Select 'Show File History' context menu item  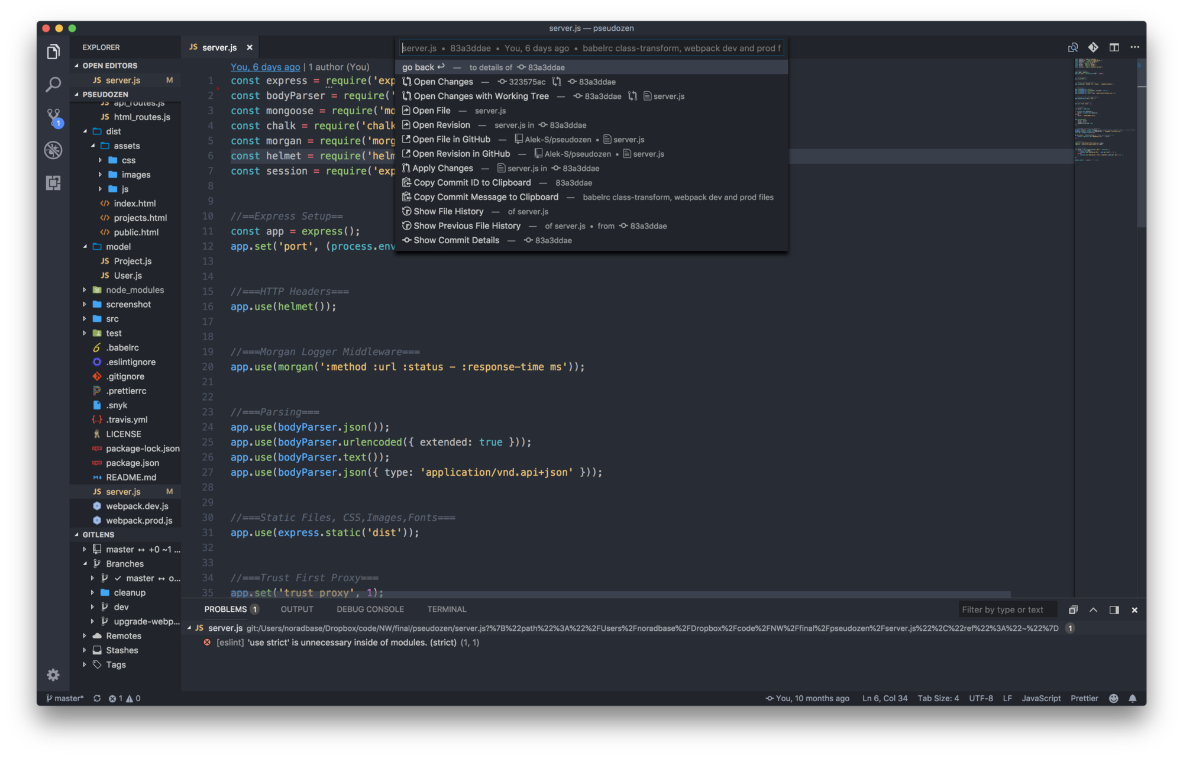click(x=448, y=211)
